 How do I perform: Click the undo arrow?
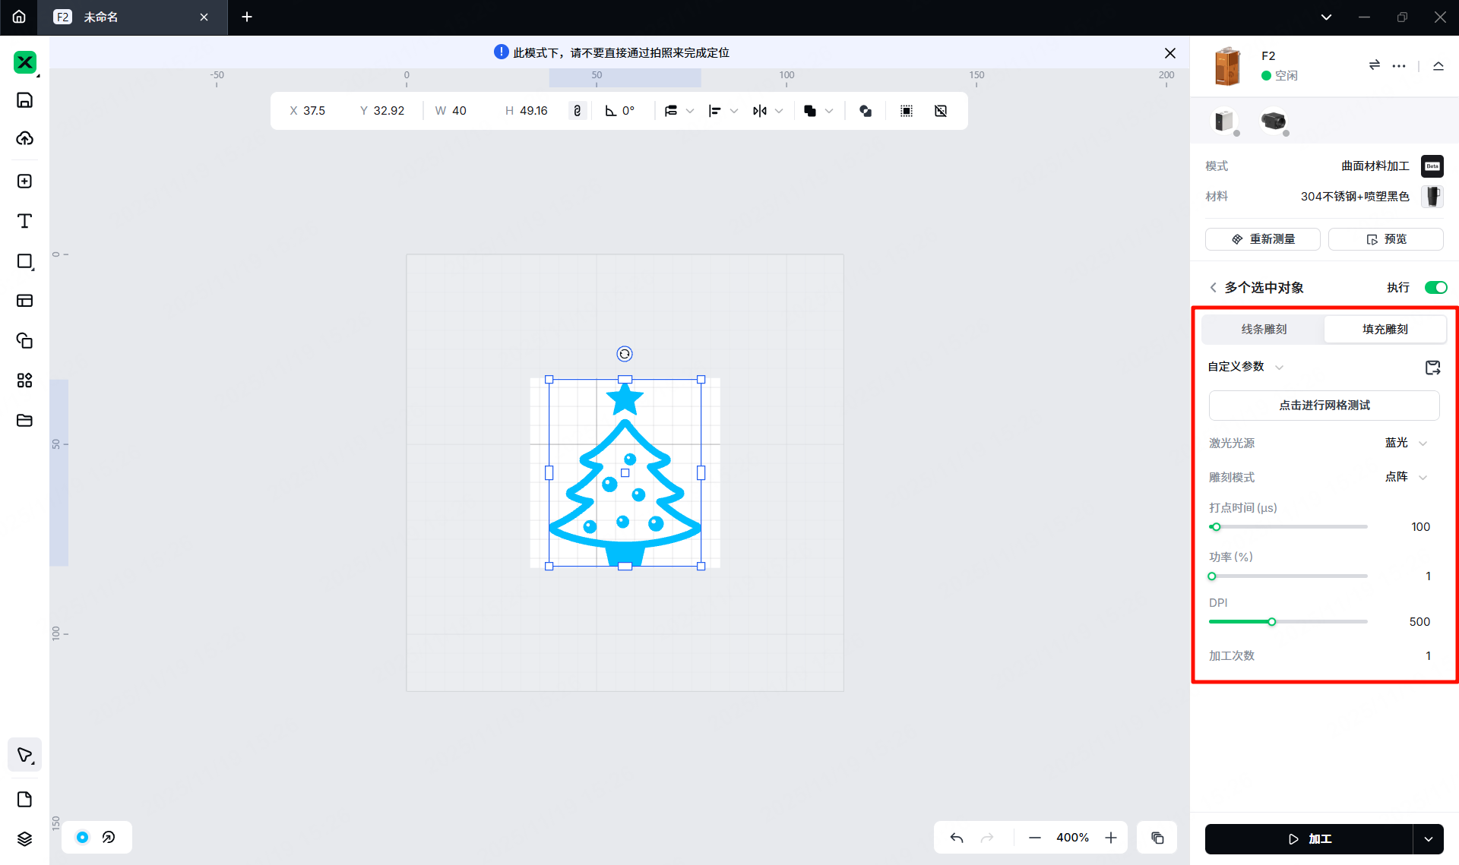(x=957, y=838)
